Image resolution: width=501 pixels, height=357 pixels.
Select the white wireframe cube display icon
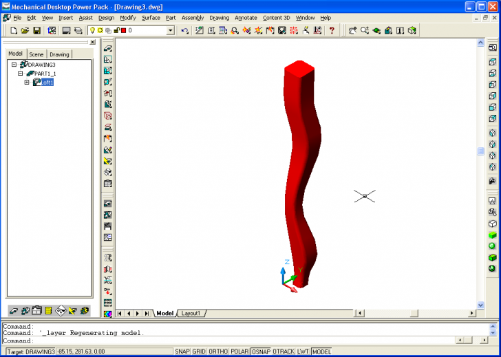point(492,224)
